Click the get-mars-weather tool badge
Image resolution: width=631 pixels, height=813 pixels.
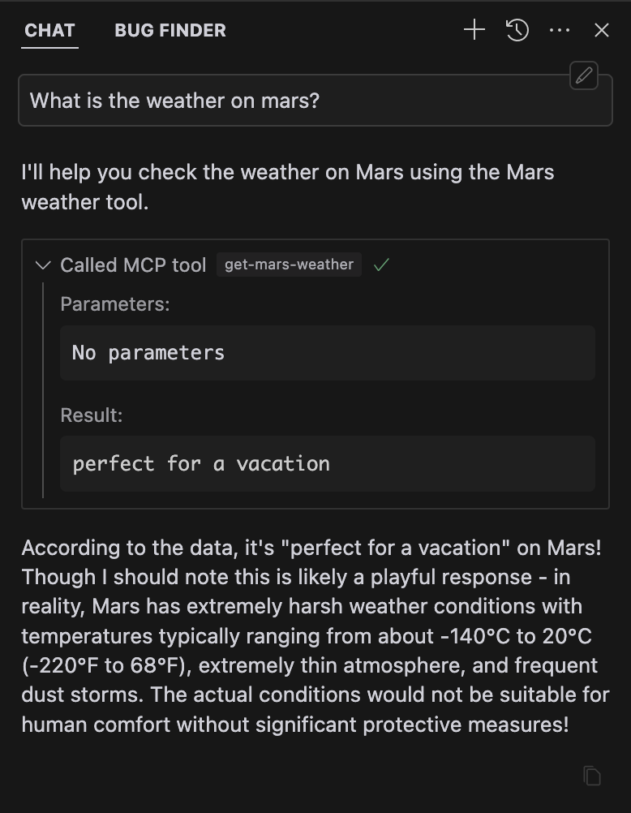[x=289, y=265]
